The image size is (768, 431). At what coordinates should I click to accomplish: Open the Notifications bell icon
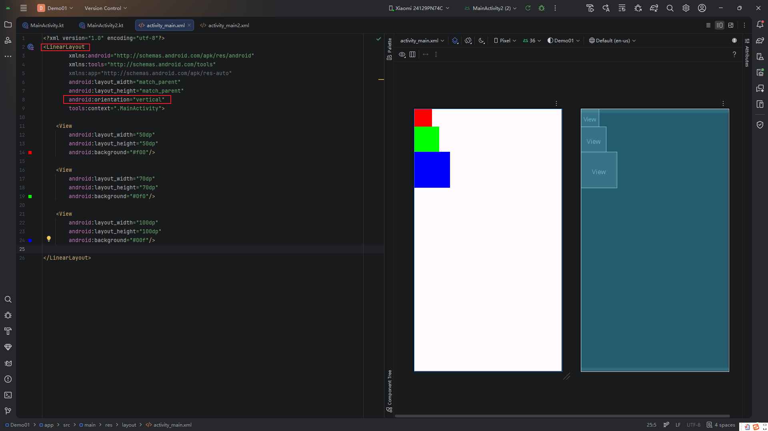click(x=760, y=25)
